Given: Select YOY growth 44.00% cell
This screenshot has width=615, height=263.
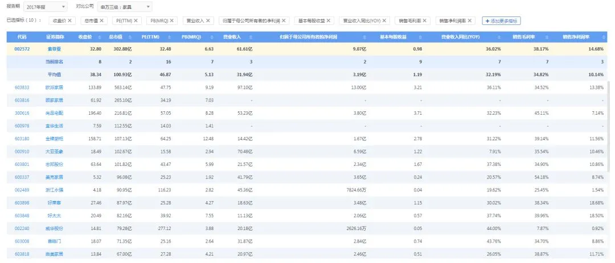Looking at the screenshot, I should pyautogui.click(x=493, y=228).
